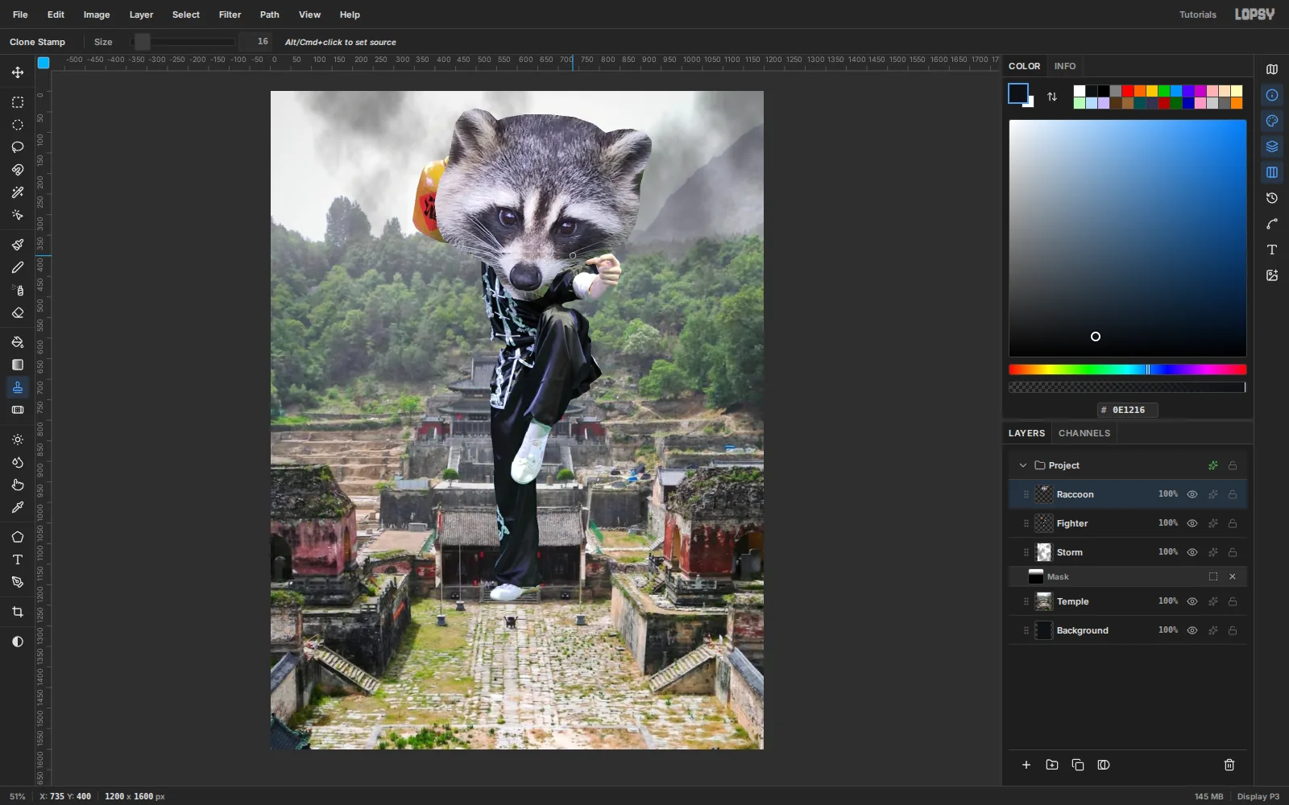
Task: Select the Dodge brightness tool
Action: pos(18,440)
